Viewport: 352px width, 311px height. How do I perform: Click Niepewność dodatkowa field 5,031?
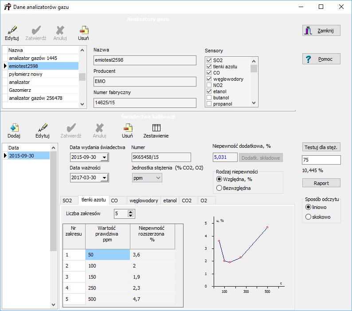click(x=225, y=157)
